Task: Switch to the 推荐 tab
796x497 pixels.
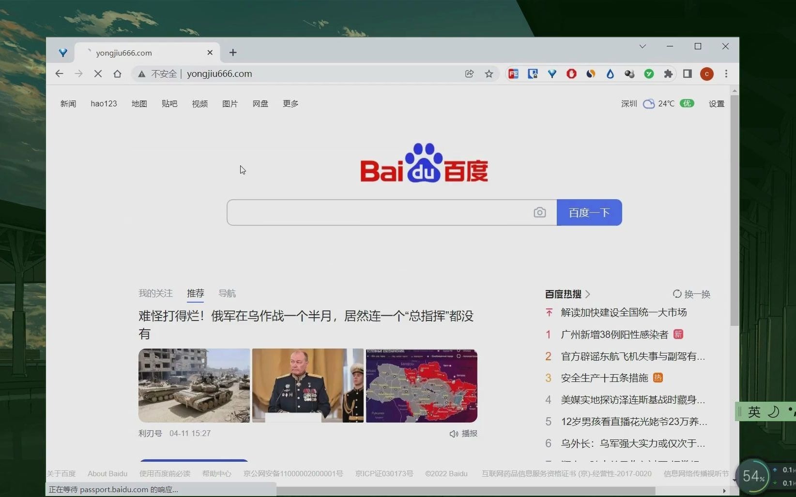Action: coord(196,293)
